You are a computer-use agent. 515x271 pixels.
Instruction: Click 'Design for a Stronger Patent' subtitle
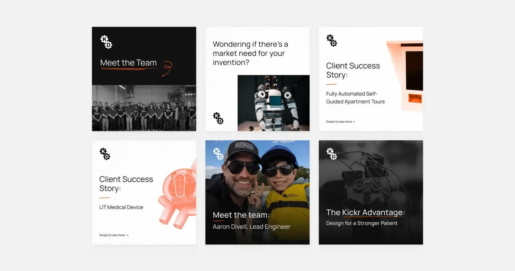362,223
